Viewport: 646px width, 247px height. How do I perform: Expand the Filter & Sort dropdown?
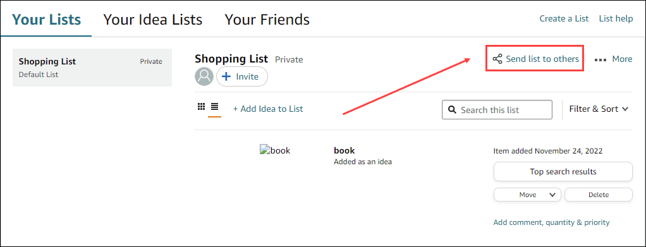pos(598,109)
